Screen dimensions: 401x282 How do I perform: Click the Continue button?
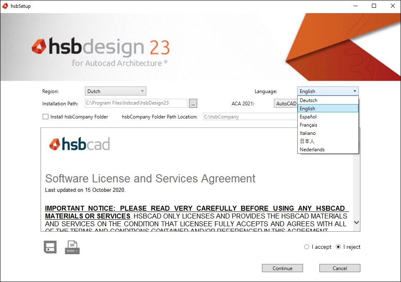tap(283, 268)
